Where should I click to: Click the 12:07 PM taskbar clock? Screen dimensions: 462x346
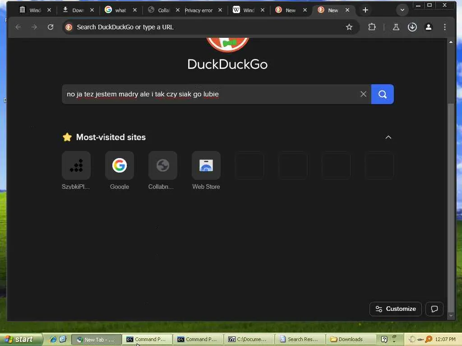445,339
